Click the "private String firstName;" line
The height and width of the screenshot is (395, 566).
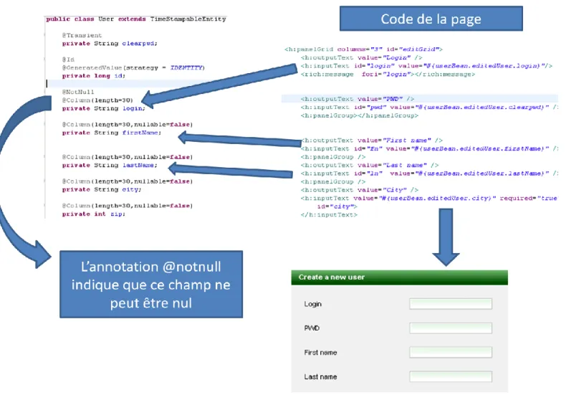point(112,133)
